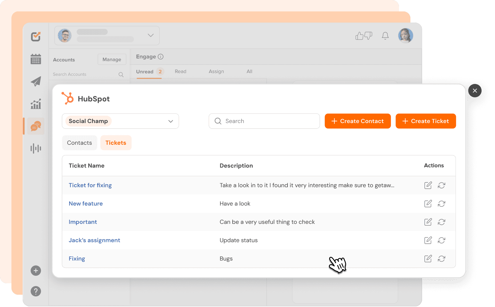This screenshot has height=307, width=495.
Task: Open the Jack's assignment ticket
Action: click(94, 240)
